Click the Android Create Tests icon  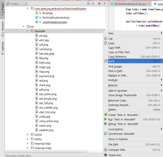[x=106, y=115]
